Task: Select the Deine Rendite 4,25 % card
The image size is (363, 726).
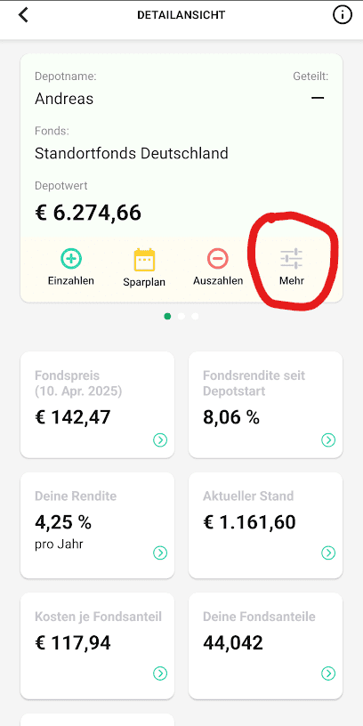Action: [x=97, y=526]
